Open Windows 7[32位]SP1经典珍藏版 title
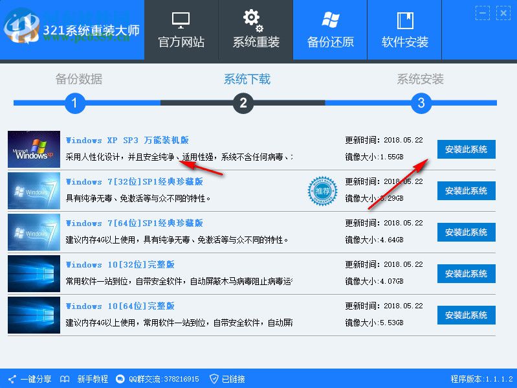 (x=134, y=182)
